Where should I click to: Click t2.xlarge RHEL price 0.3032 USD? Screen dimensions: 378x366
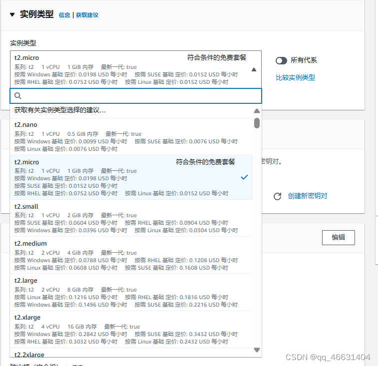(x=66, y=342)
